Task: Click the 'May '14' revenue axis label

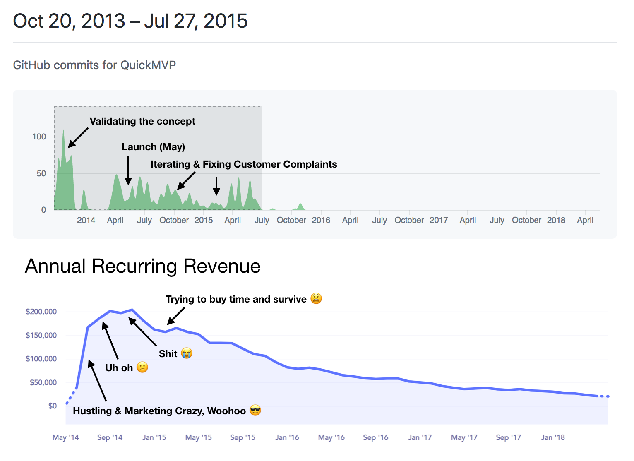Action: 66,437
